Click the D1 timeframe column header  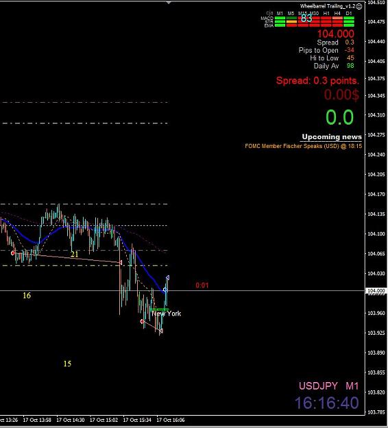point(349,13)
